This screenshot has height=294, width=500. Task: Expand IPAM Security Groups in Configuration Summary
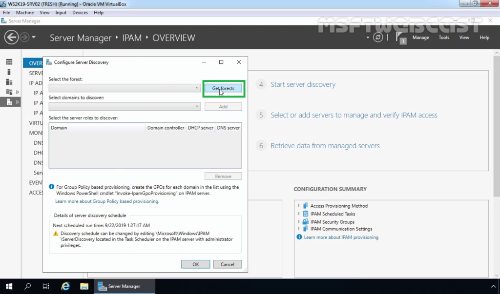point(299,222)
